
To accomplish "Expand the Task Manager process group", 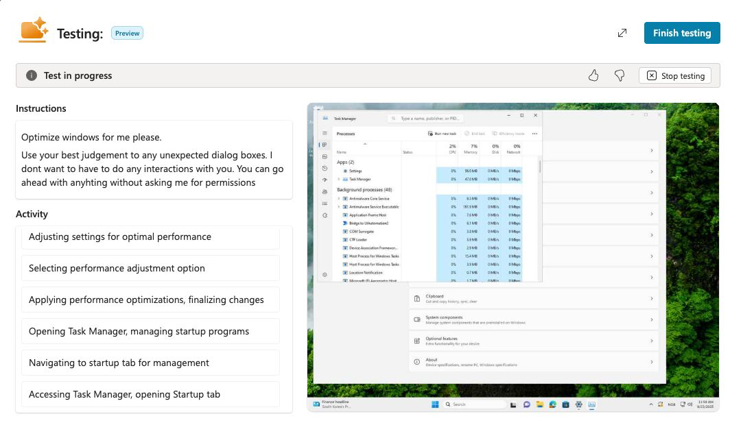I will coord(338,179).
